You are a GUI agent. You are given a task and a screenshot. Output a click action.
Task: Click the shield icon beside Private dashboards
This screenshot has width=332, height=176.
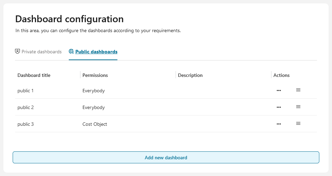17,51
